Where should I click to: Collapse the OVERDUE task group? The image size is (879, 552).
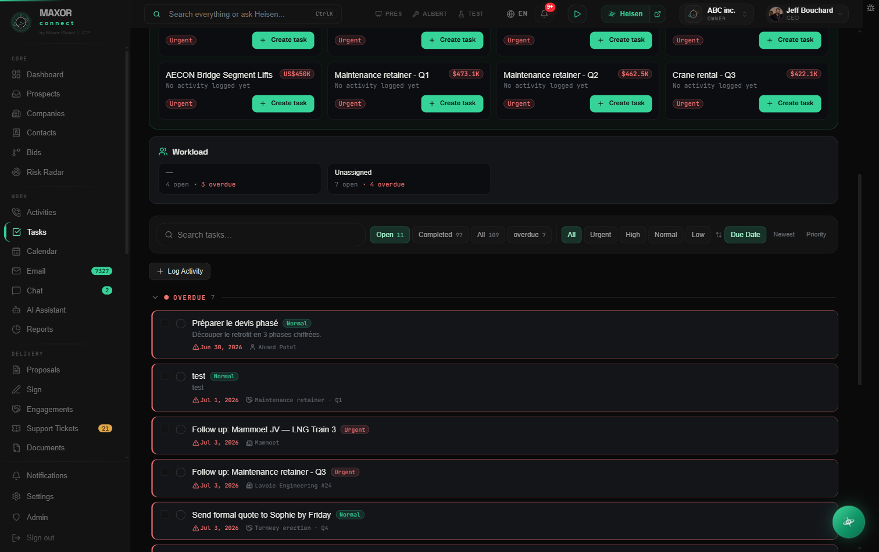(155, 297)
